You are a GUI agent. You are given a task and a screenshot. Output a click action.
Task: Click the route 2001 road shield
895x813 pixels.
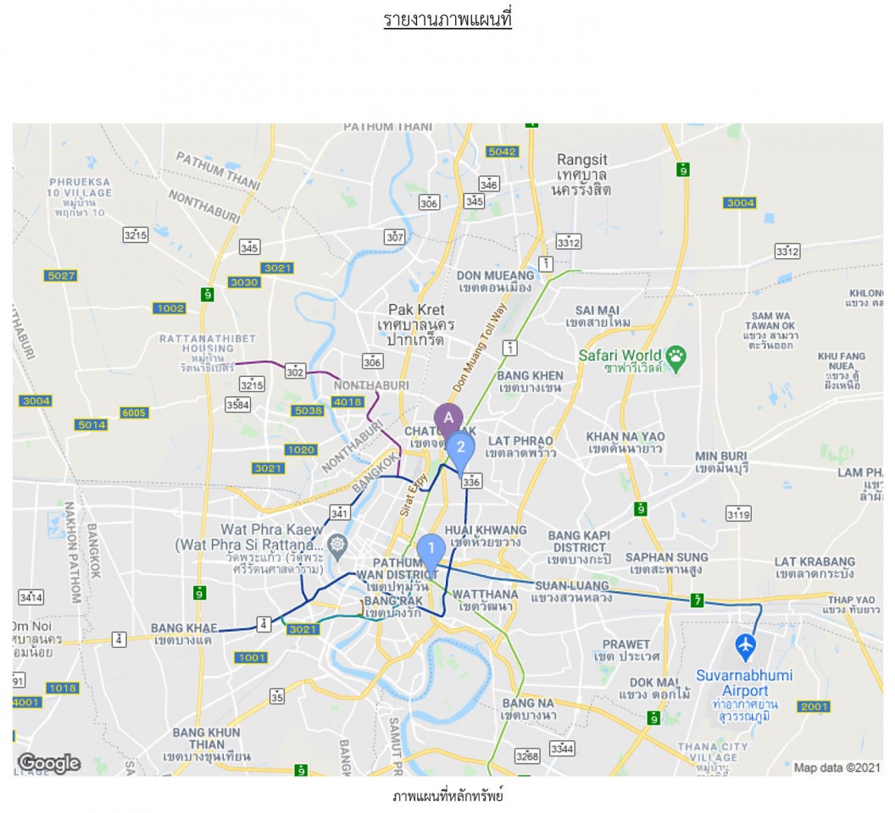814,706
